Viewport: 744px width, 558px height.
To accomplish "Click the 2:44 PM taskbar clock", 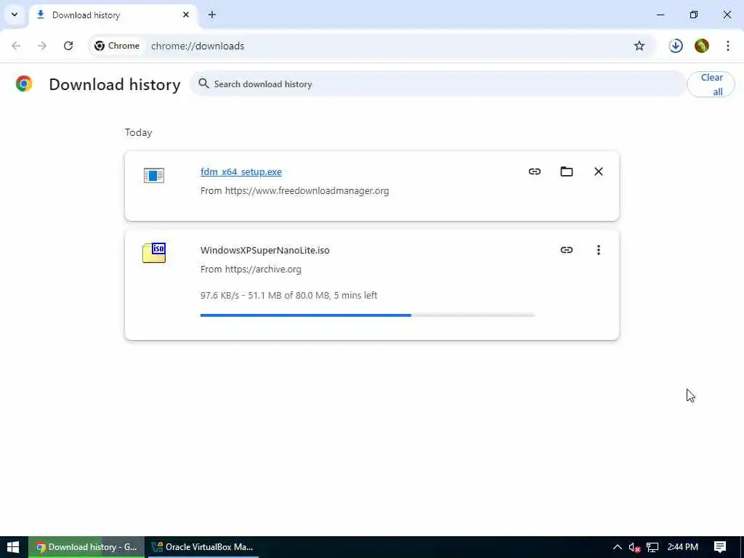I will pyautogui.click(x=682, y=547).
